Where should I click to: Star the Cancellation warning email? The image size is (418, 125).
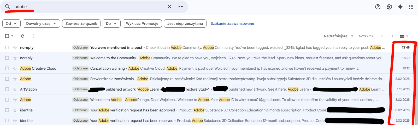pyautogui.click(x=15, y=68)
